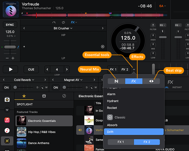Assign effect to FX 1 slot in popup
This screenshot has height=151, width=189.
click(121, 142)
